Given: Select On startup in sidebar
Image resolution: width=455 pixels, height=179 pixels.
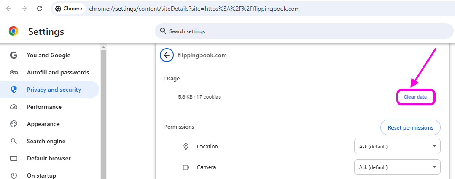Looking at the screenshot, I should tap(41, 176).
